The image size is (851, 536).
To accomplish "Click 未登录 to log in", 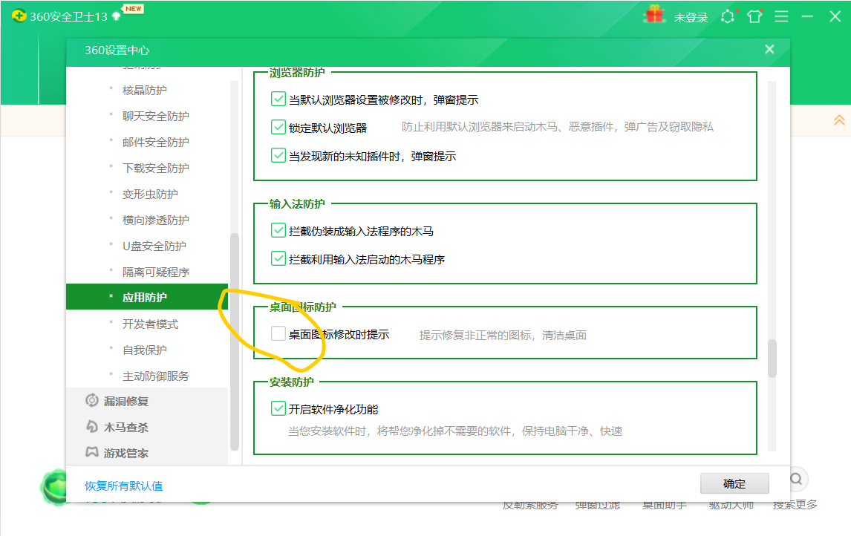I will (691, 17).
